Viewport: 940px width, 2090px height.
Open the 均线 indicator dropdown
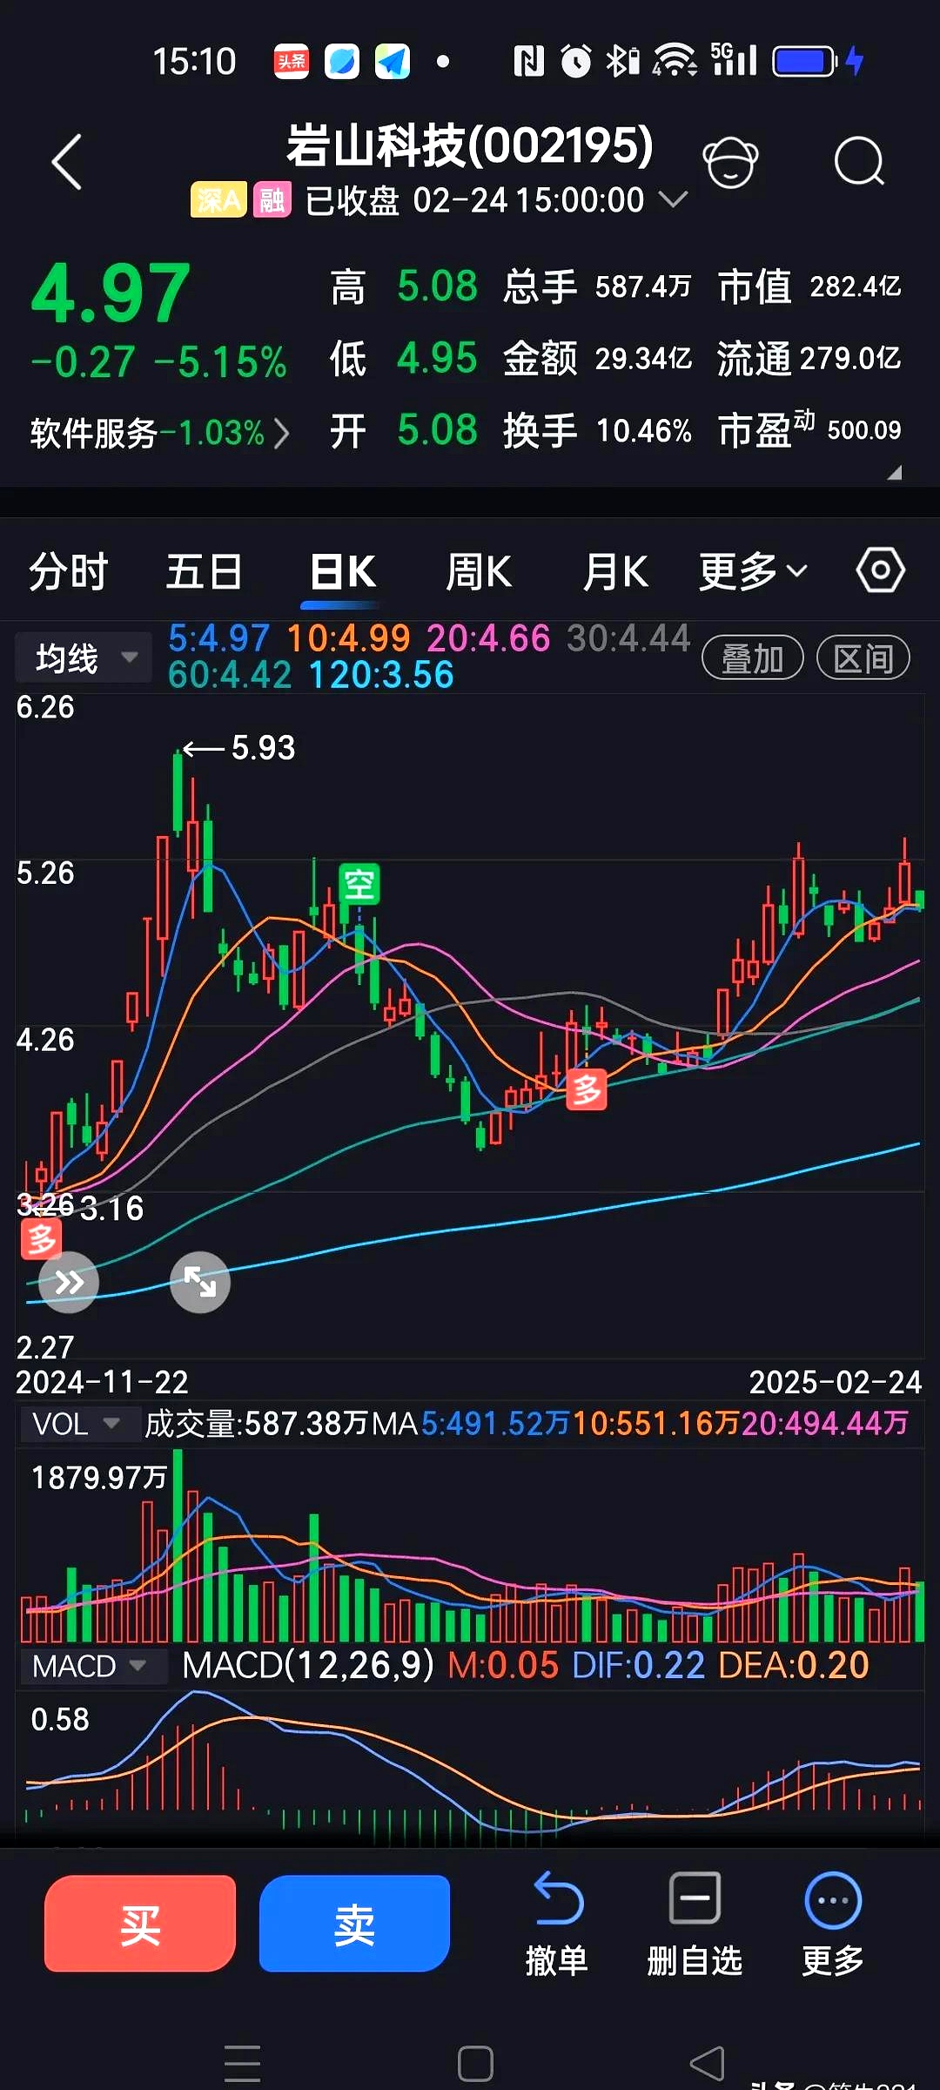[x=84, y=657]
